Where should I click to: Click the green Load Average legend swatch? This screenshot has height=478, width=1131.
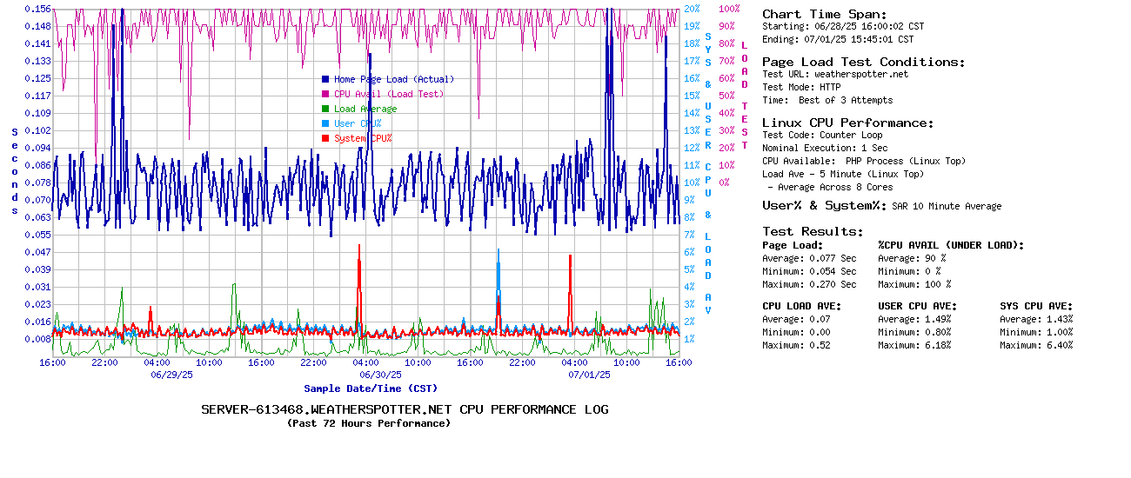pos(325,109)
